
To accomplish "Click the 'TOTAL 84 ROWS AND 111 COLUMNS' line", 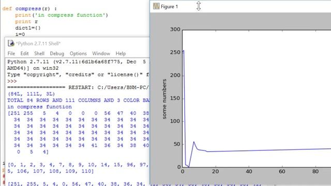I will click(78, 100).
